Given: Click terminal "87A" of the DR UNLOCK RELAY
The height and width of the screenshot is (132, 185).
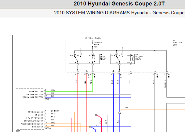Looking at the screenshot, I should (113, 55).
